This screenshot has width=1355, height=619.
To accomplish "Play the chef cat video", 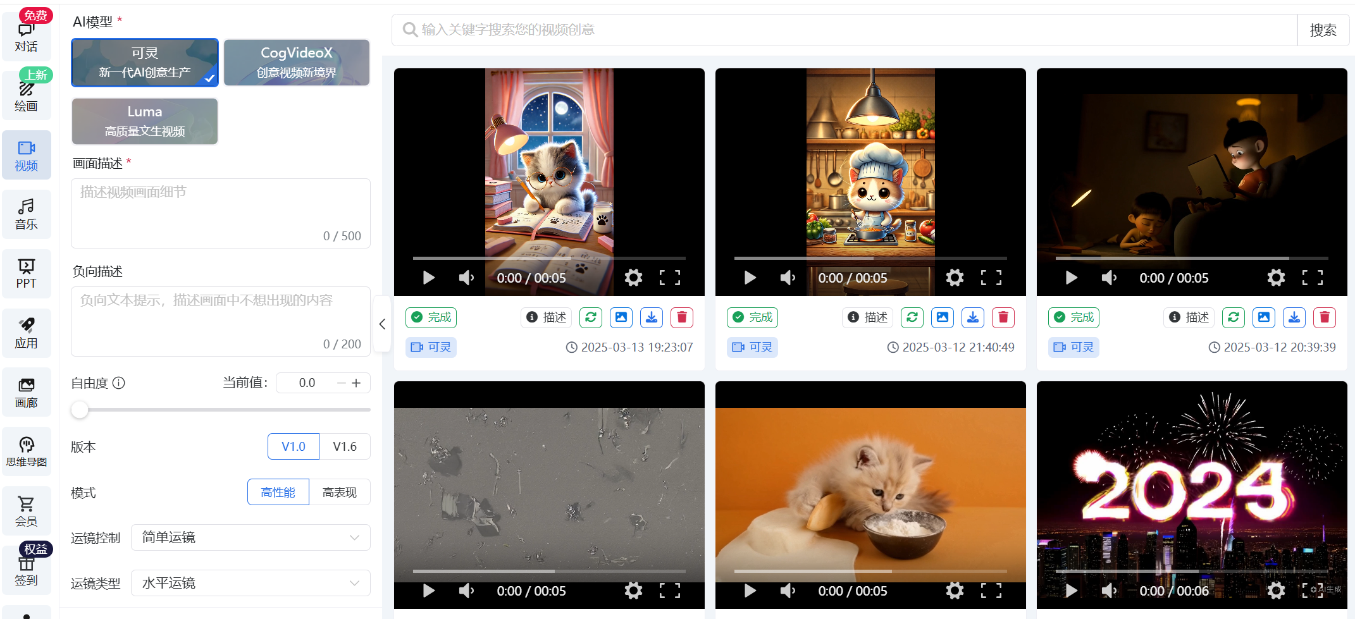I will tap(750, 278).
